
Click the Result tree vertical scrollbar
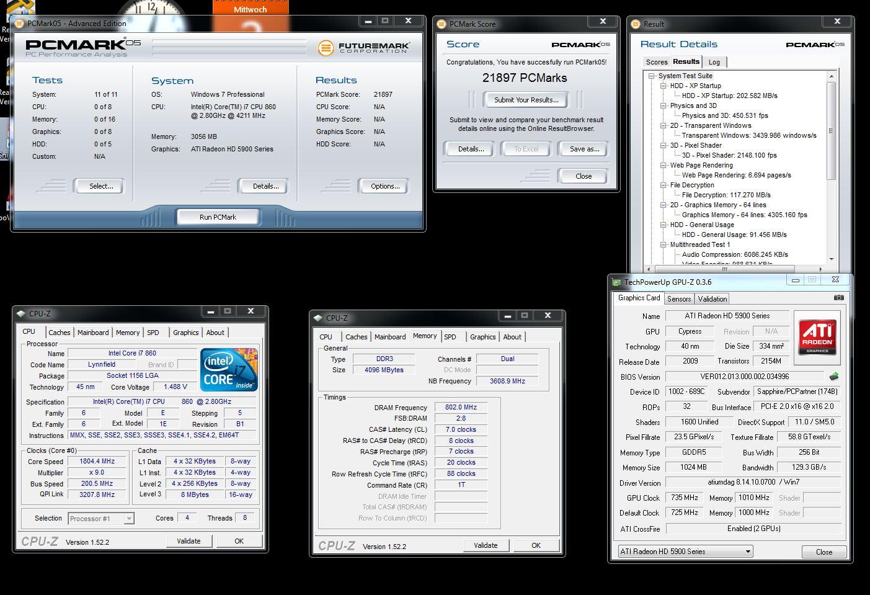point(832,168)
